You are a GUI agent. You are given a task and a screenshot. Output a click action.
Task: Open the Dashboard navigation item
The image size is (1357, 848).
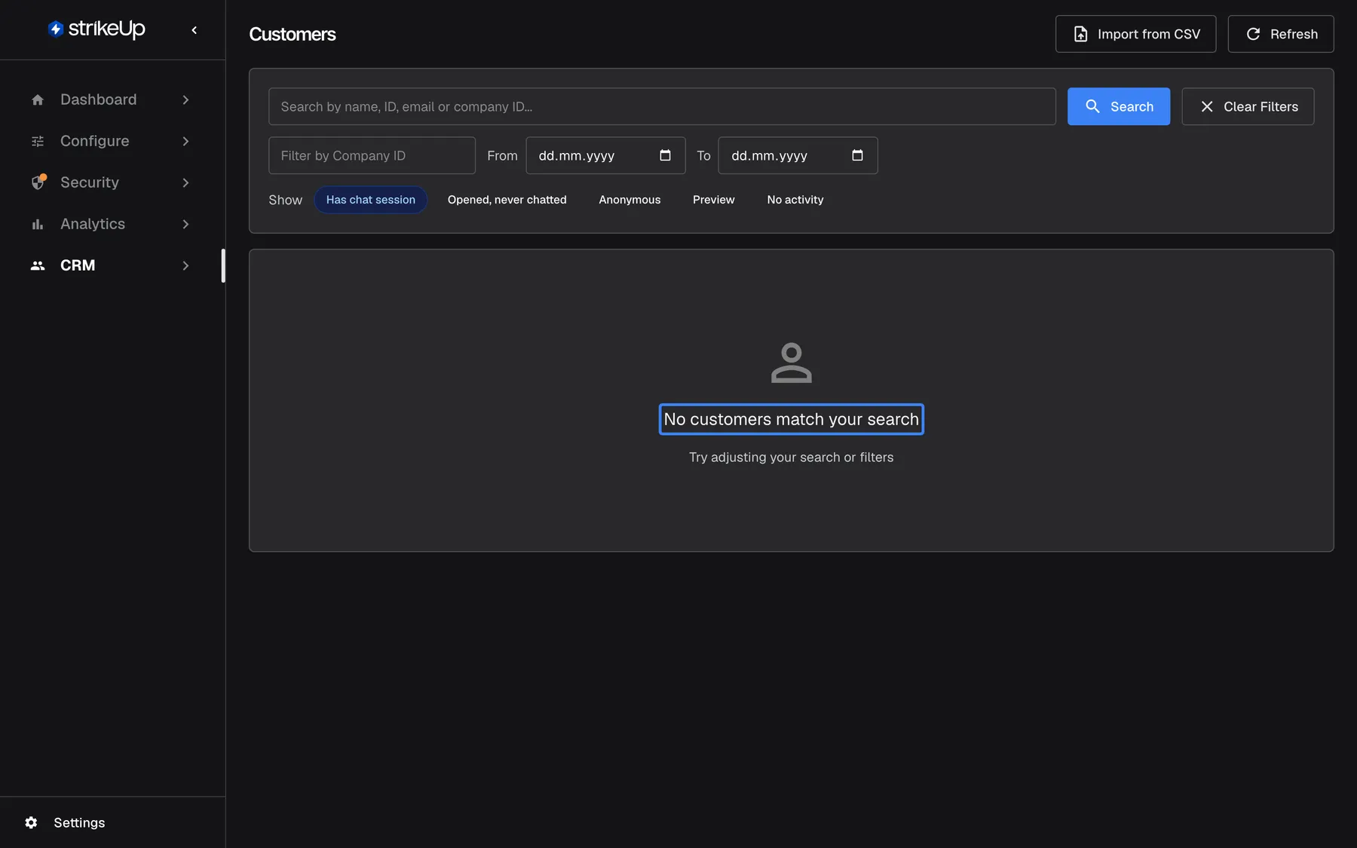pyautogui.click(x=112, y=99)
